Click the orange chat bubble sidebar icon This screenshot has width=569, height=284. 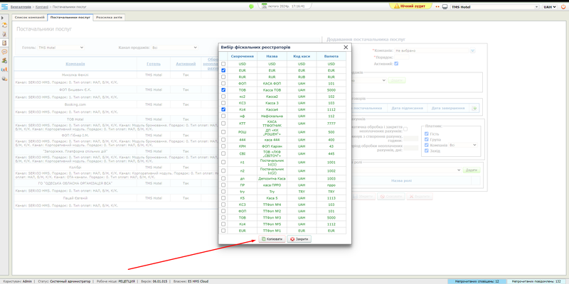5,51
